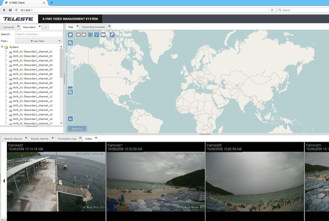Open the Use filter dropdown
This screenshot has height=221, width=329.
click(x=39, y=41)
